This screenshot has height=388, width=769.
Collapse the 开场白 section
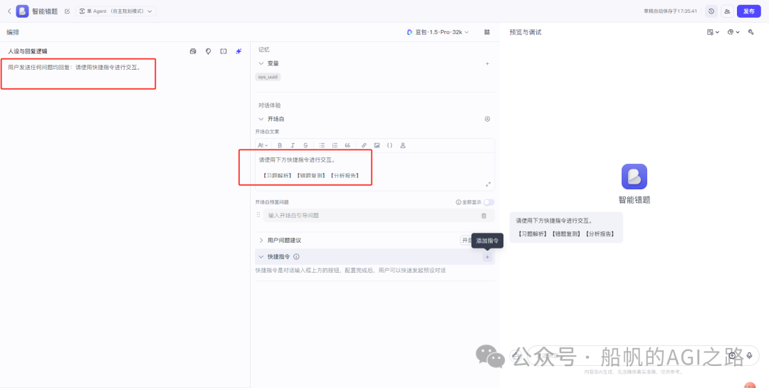(x=261, y=119)
